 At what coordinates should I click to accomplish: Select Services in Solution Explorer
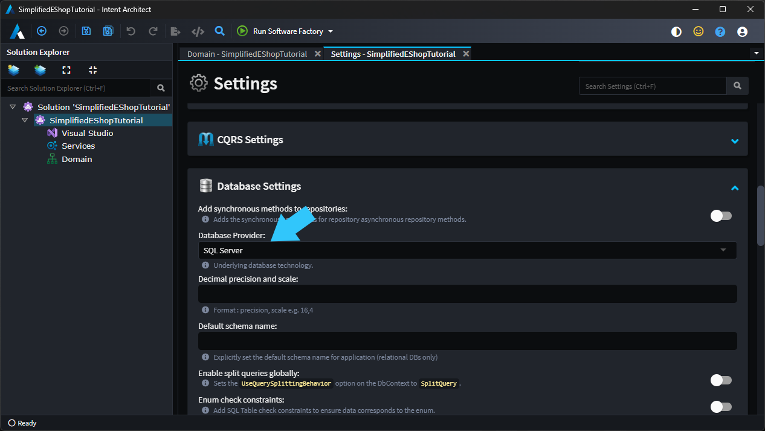[x=78, y=146]
